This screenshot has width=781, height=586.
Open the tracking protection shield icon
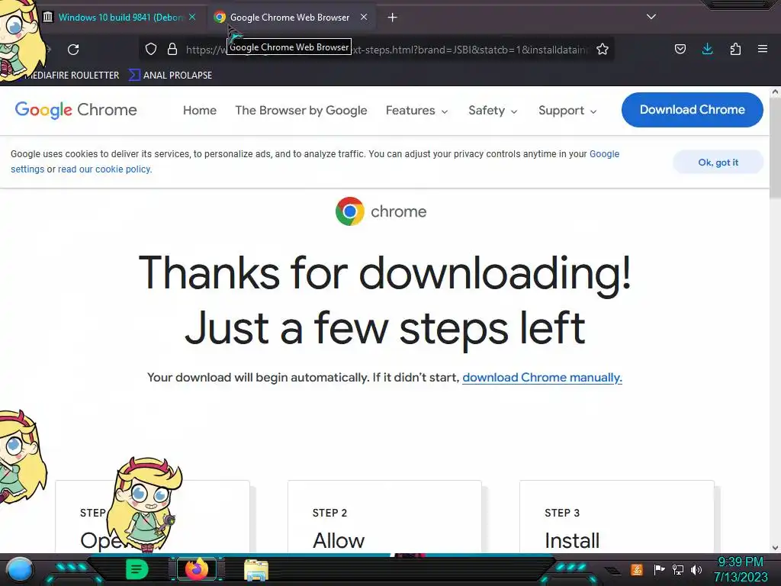(151, 50)
